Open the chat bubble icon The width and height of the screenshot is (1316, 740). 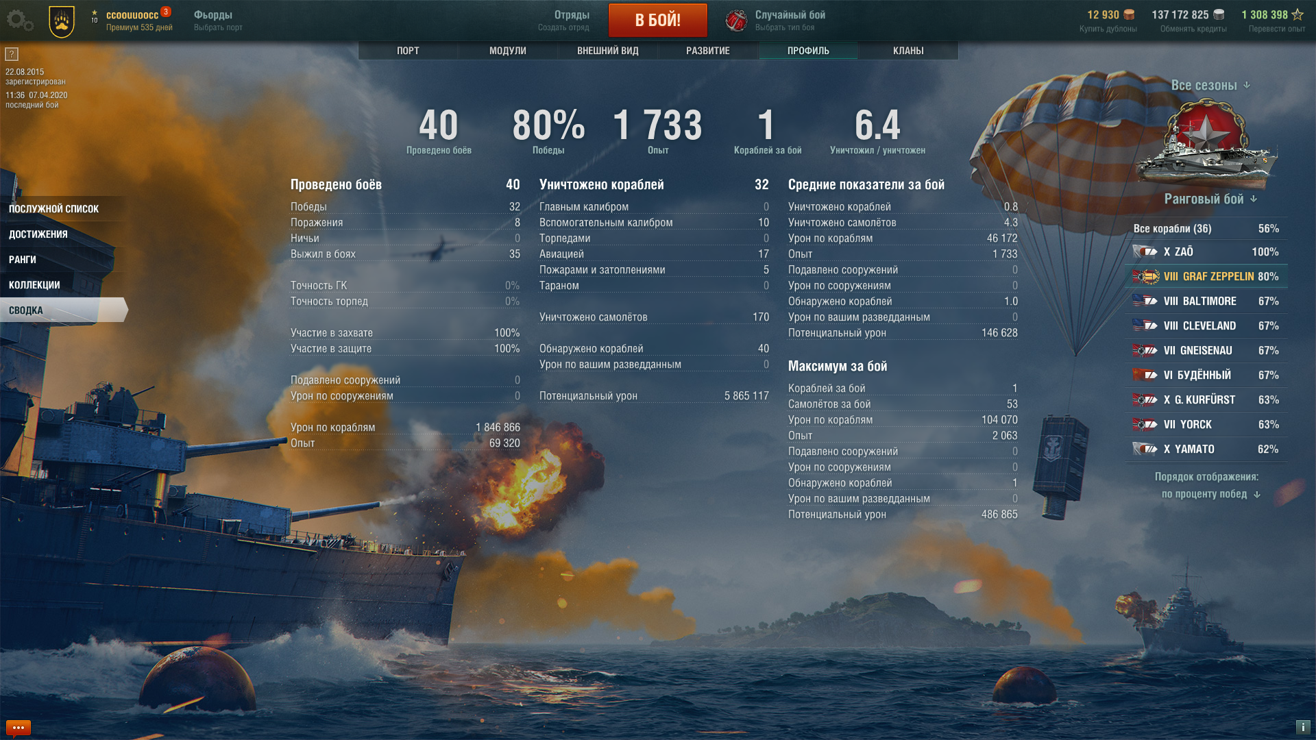coord(19,728)
